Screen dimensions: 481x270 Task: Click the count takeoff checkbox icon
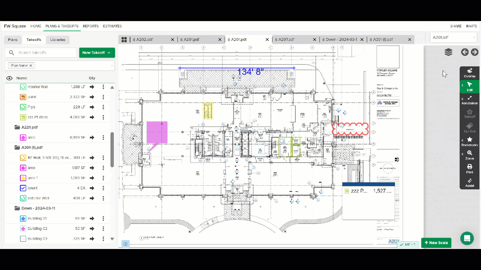pyautogui.click(x=23, y=188)
